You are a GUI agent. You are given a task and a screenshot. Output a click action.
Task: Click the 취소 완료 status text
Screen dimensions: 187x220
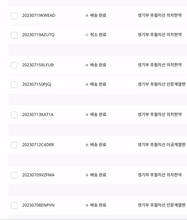(98, 35)
